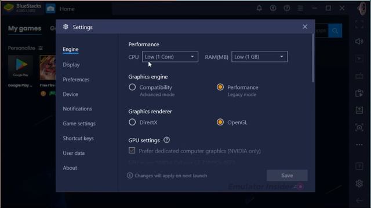Click the sidebar help question icon
The height and width of the screenshot is (208, 371).
coord(359,166)
